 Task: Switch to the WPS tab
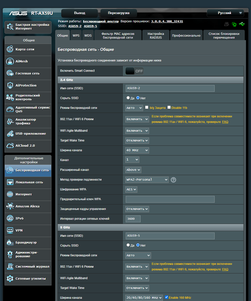click(x=76, y=35)
